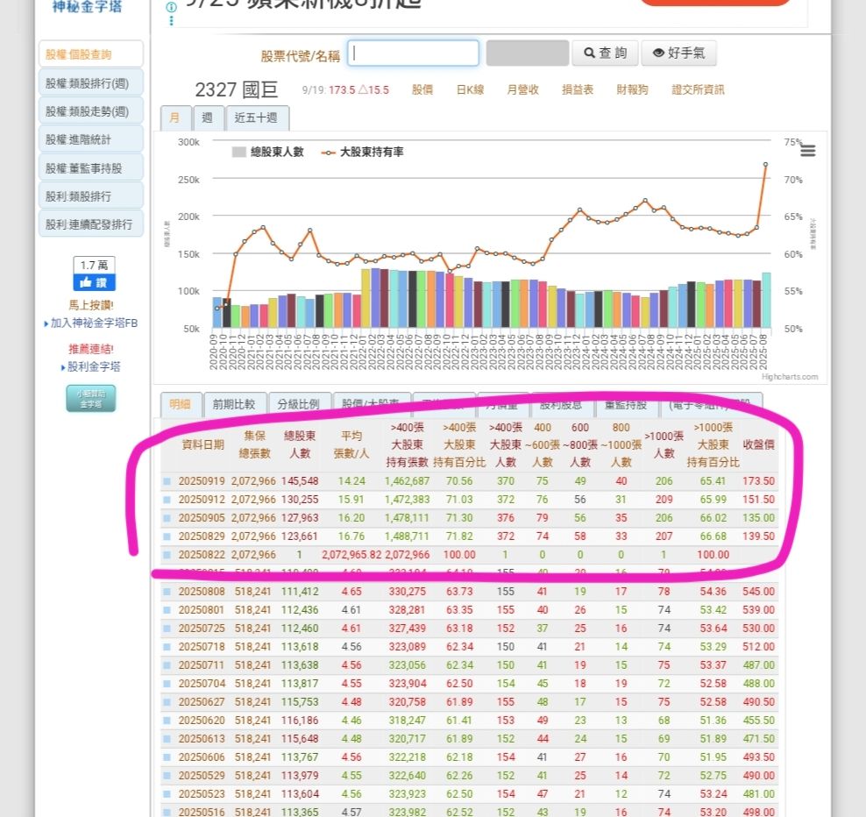Select 股利 連續配發排行 in sidebar
The height and width of the screenshot is (817, 866).
pos(90,224)
